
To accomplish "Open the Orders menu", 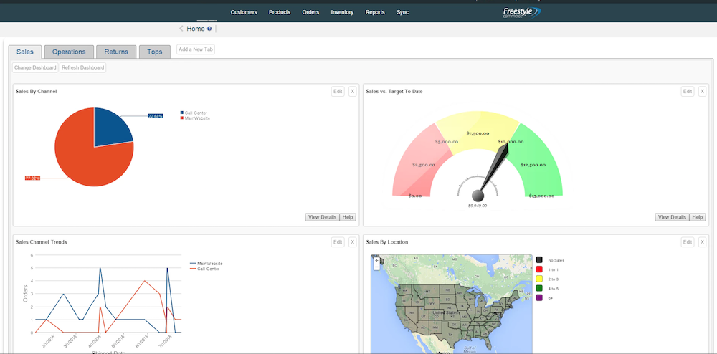I will pos(310,12).
